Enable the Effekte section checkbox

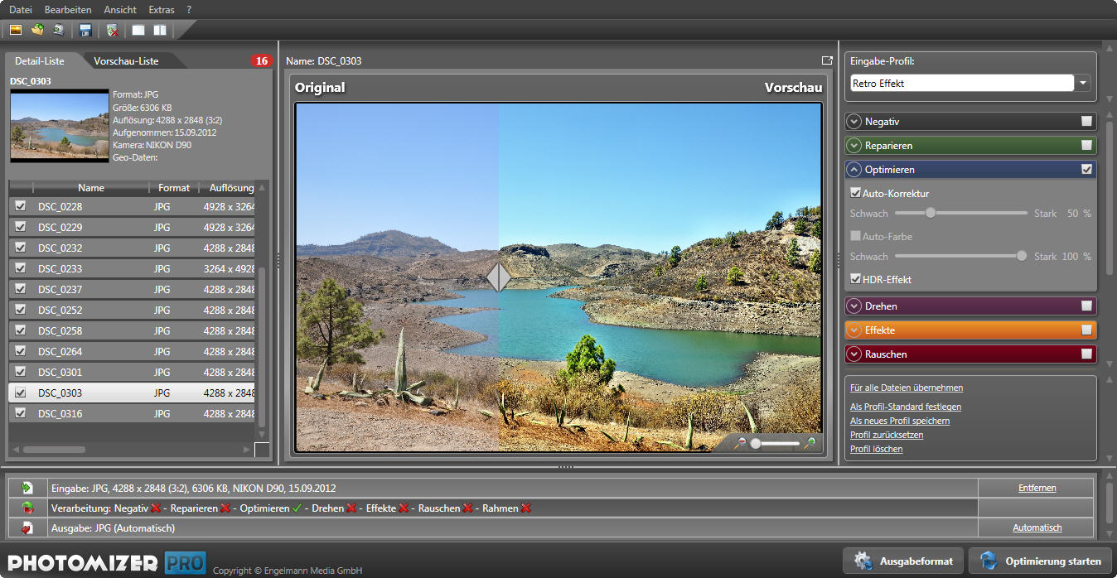pyautogui.click(x=1086, y=330)
